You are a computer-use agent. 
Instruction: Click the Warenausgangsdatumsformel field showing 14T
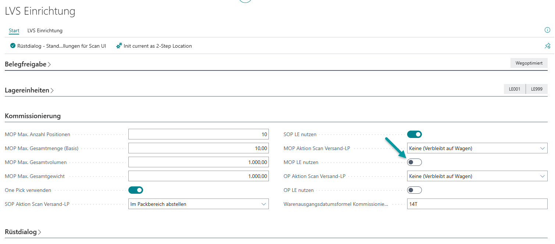[477, 204]
